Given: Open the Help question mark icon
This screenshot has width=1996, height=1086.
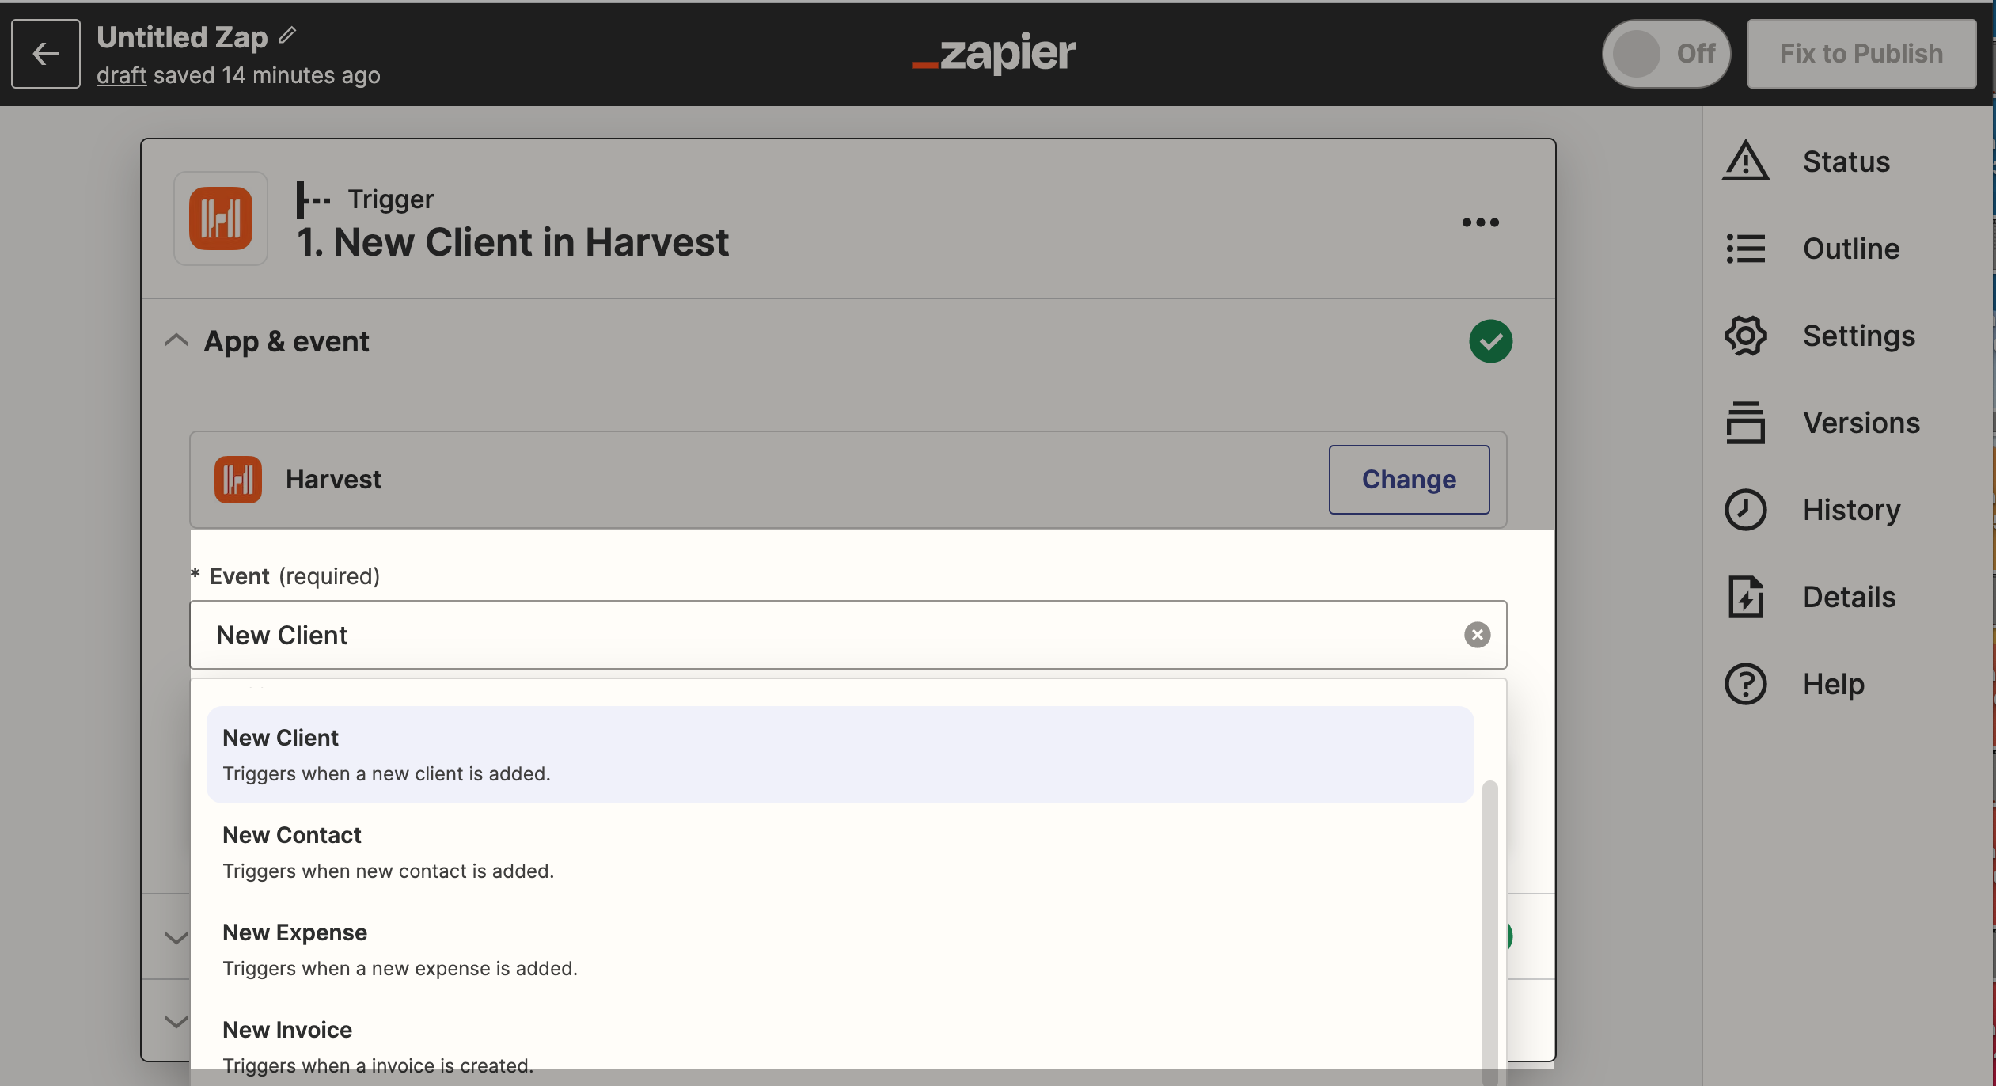Looking at the screenshot, I should 1745,684.
